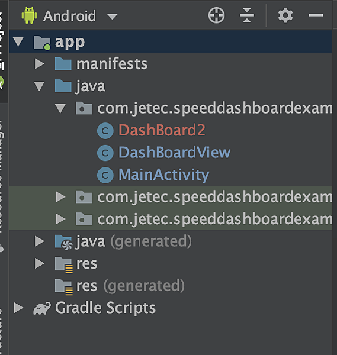Select the res (generated) label
The height and width of the screenshot is (355, 337).
(130, 286)
